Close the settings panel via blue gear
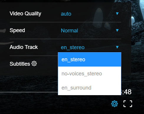This screenshot has height=114, width=144. tap(114, 104)
